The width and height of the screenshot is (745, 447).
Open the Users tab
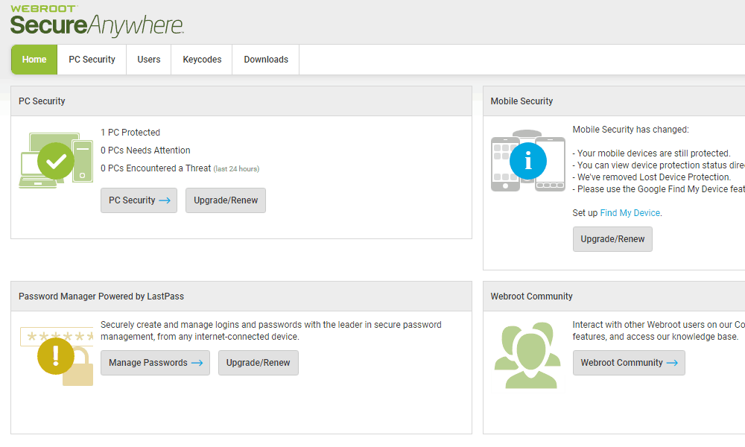(x=149, y=60)
